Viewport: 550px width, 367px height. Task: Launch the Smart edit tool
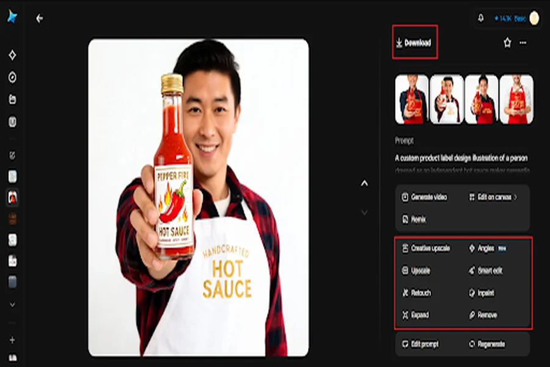[485, 271]
